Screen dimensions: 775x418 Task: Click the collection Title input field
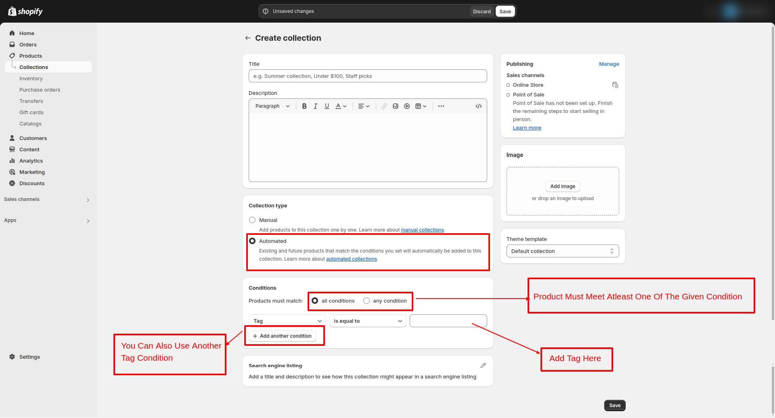[368, 76]
